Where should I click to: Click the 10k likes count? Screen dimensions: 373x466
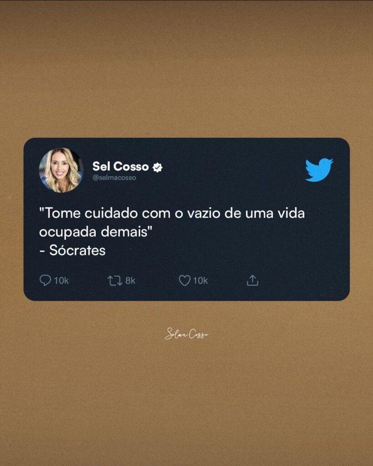200,280
